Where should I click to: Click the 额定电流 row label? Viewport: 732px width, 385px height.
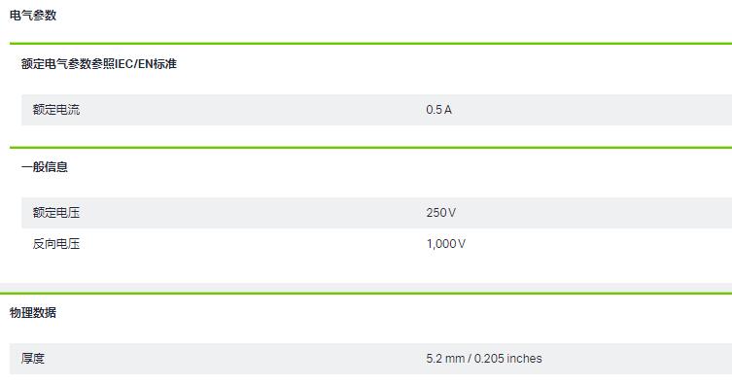coord(56,110)
